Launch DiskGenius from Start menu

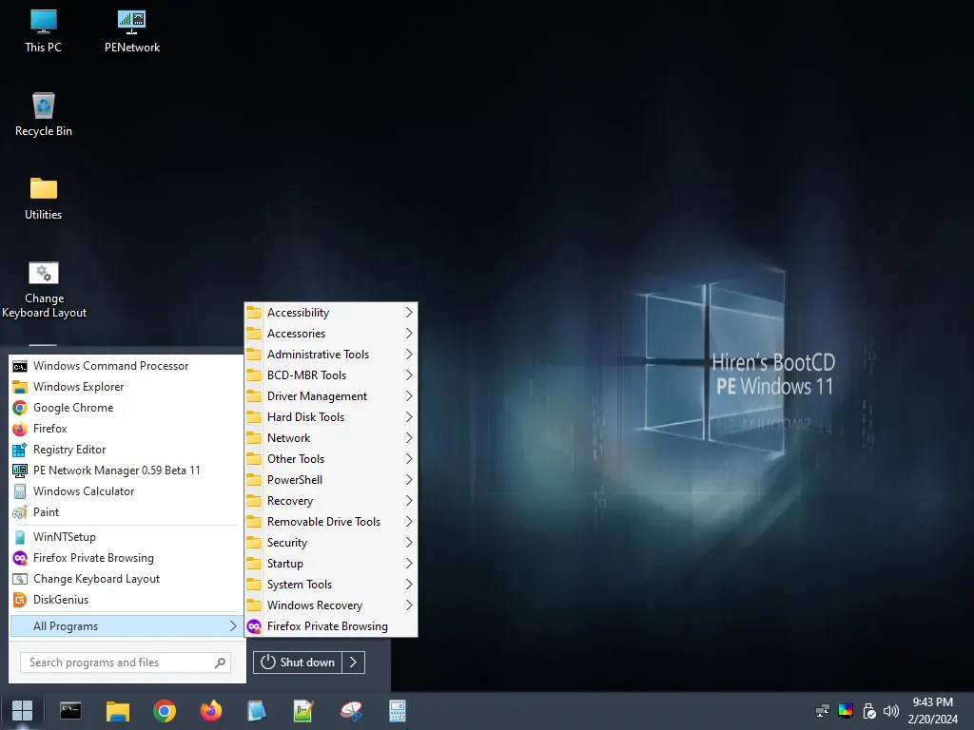127,600
